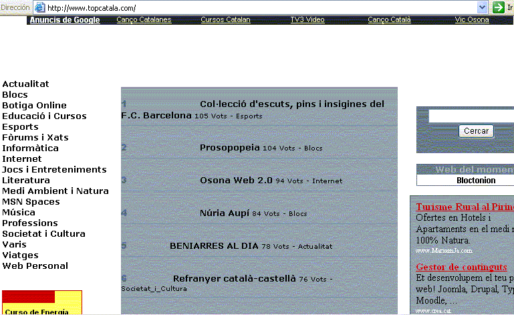
Task: Select the Internet category in sidebar
Action: tap(22, 159)
